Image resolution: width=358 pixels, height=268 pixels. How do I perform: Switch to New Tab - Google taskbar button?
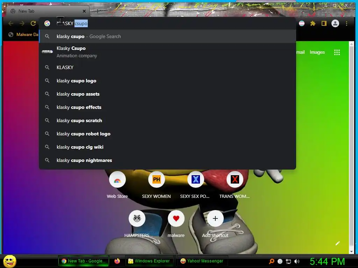84,261
